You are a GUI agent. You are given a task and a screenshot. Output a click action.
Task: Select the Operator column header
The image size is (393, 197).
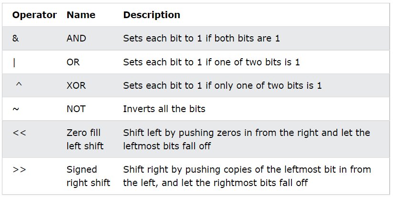[34, 15]
